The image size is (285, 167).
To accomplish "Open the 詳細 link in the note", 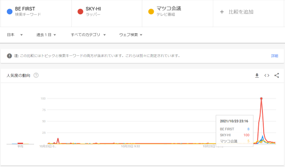I will coord(275,56).
